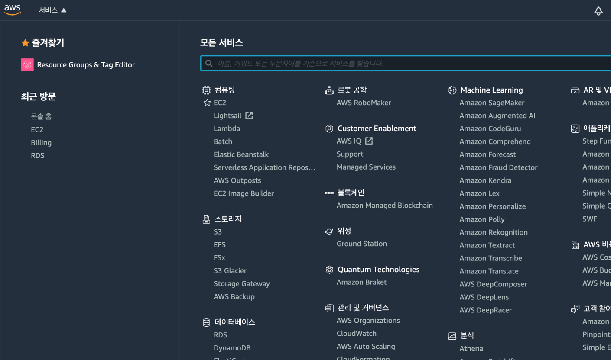This screenshot has height=360, width=611.
Task: Click the 스토리지 category icon
Action: 206,219
